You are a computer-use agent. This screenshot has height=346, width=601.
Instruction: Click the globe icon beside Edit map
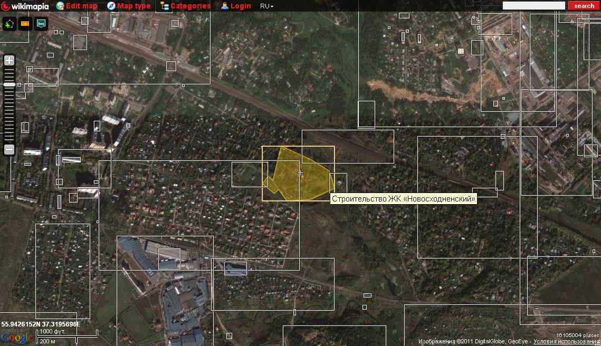tap(60, 6)
